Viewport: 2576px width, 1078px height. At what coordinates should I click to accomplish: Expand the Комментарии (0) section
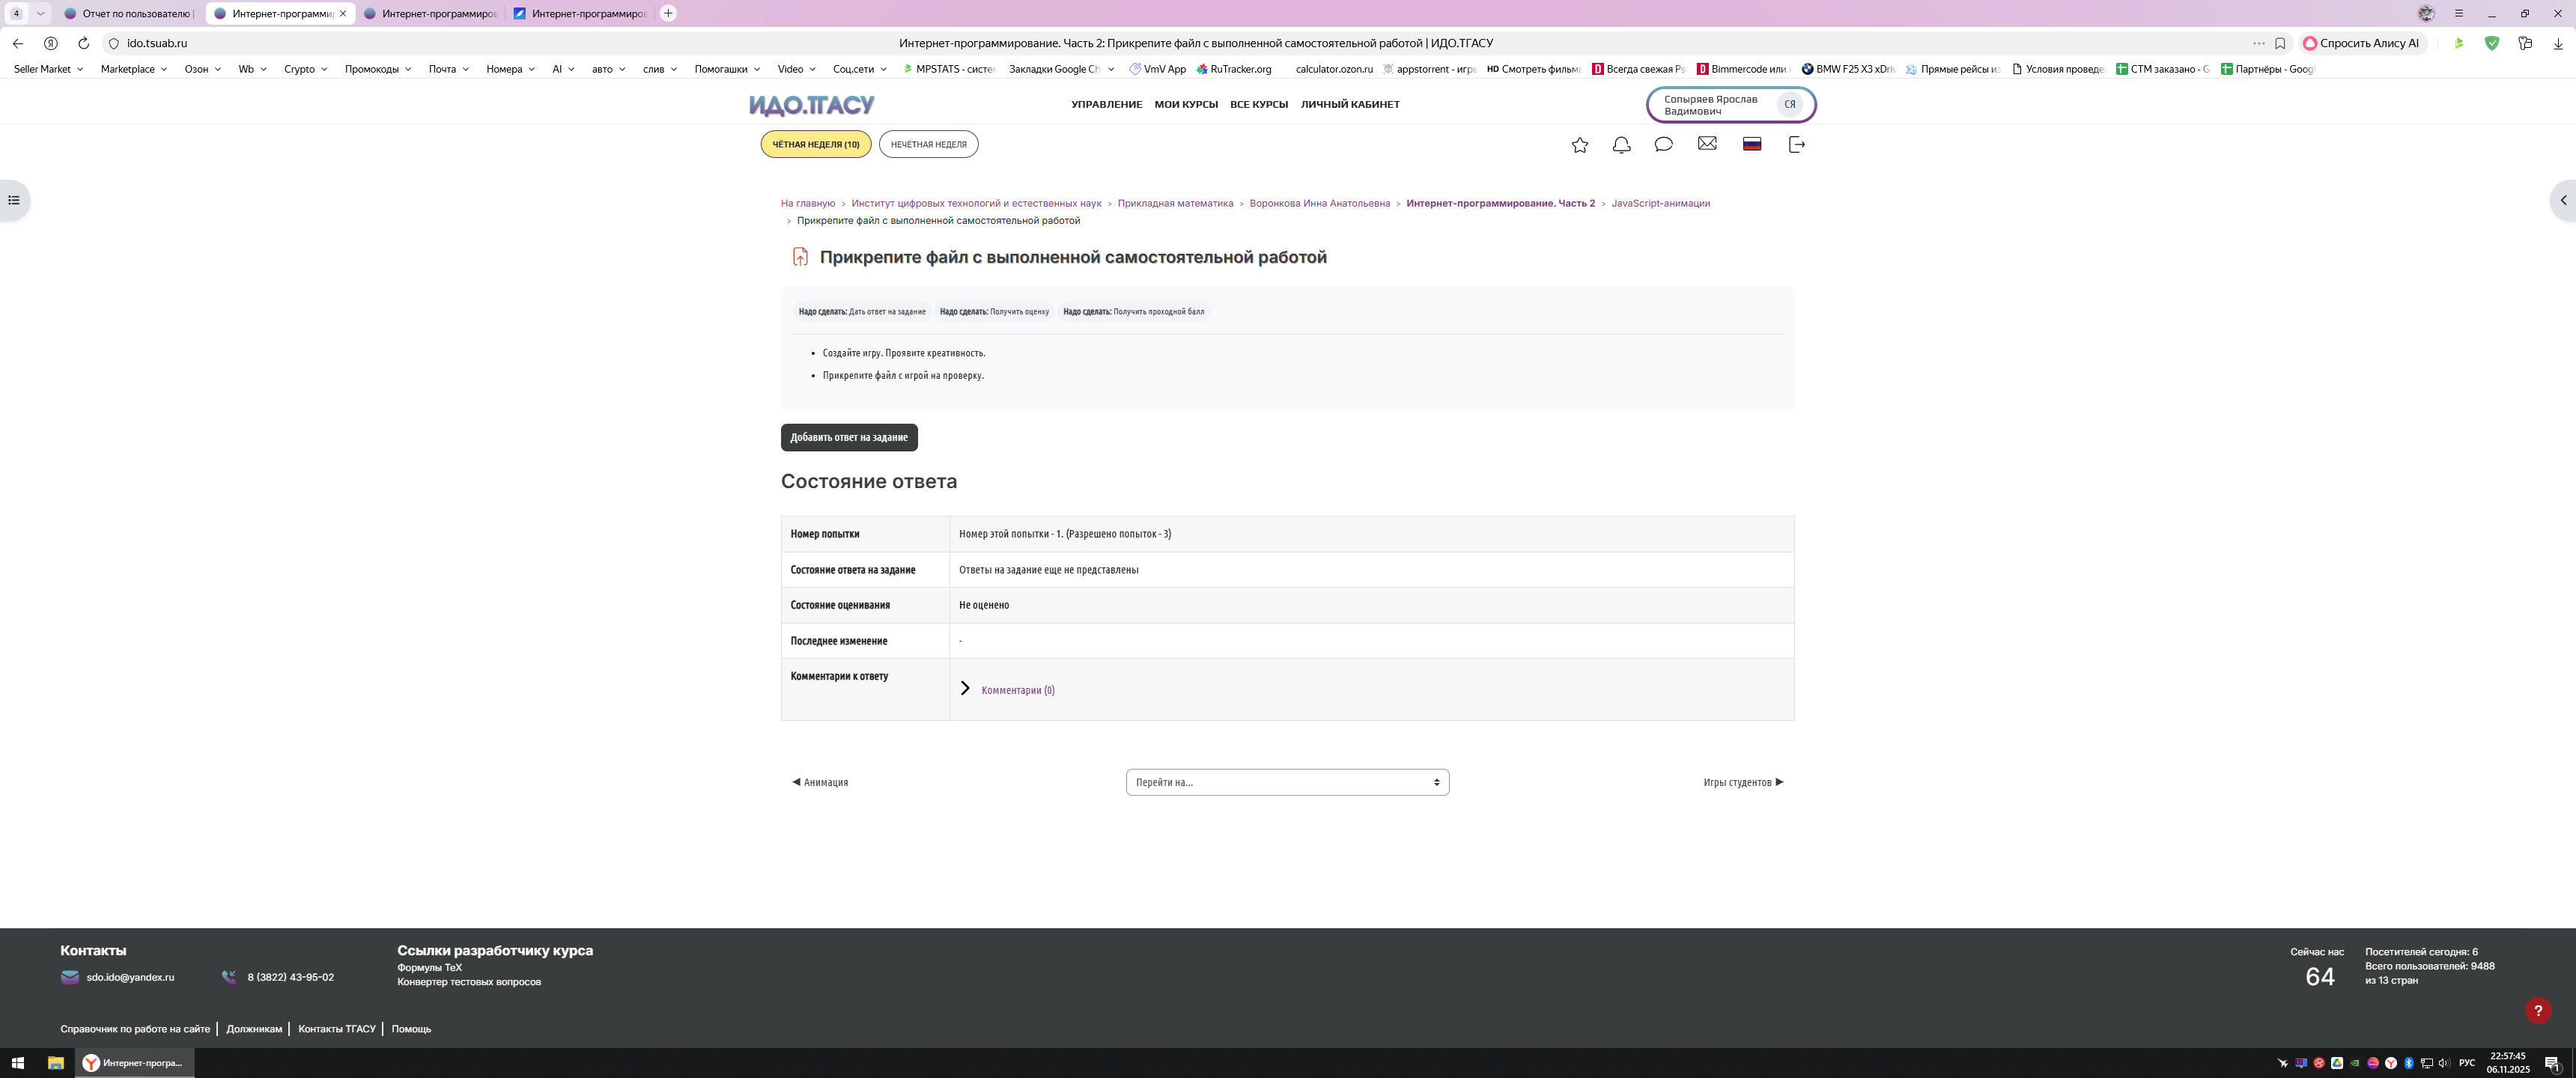coord(1016,690)
